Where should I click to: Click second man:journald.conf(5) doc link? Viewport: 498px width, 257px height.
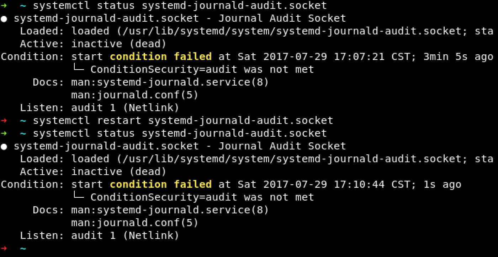tap(135, 223)
